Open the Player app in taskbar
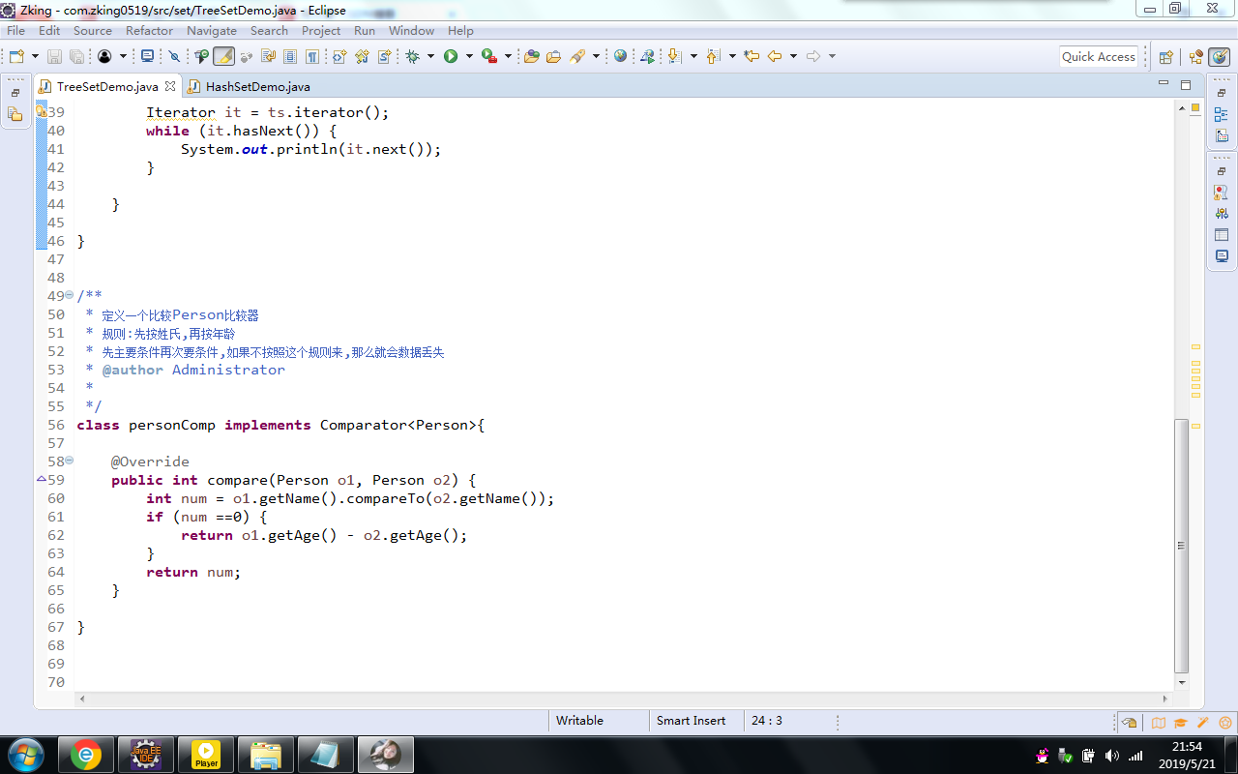 tap(206, 755)
